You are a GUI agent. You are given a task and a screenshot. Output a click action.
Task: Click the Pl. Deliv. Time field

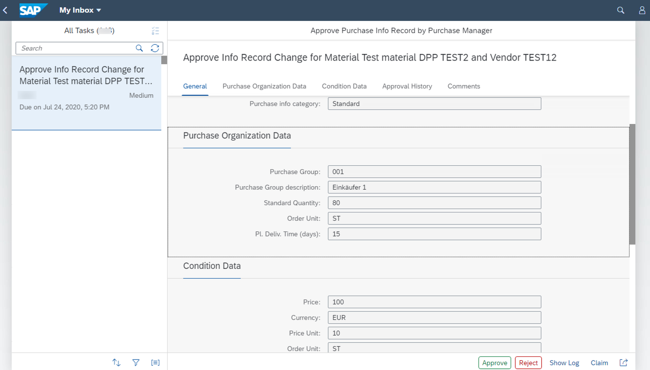434,234
